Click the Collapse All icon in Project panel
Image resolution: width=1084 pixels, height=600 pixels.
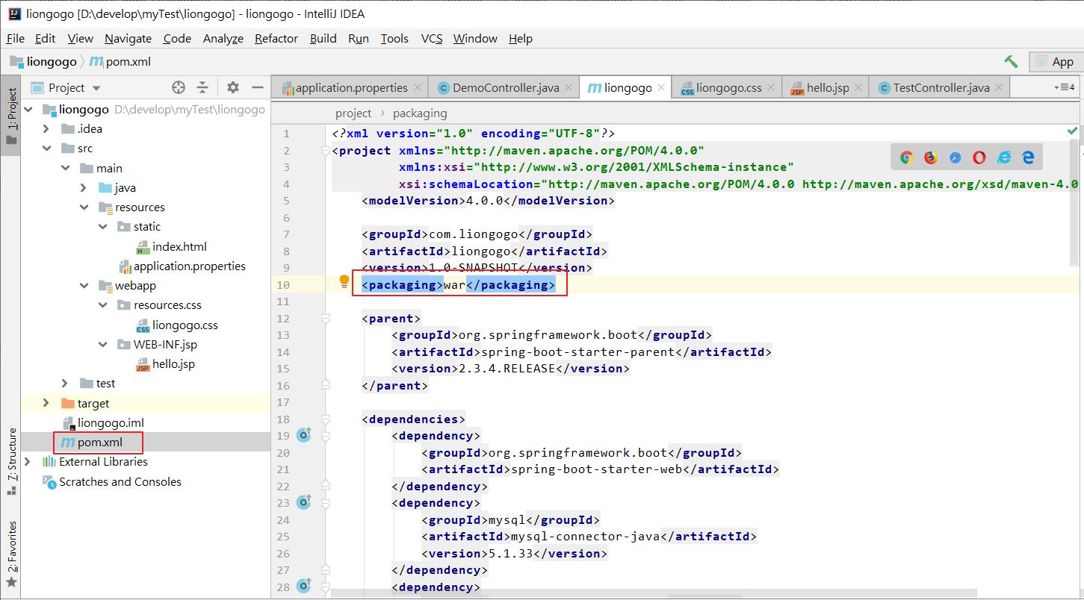point(202,87)
